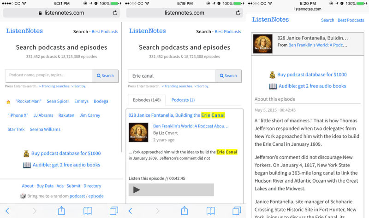Tap forward arrow in middle screen toolbar
Screen dimensions: 369x218
pyautogui.click(x=158, y=211)
